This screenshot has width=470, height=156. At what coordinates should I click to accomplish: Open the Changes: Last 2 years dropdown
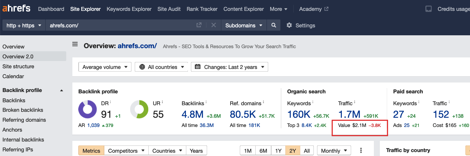[x=230, y=67]
